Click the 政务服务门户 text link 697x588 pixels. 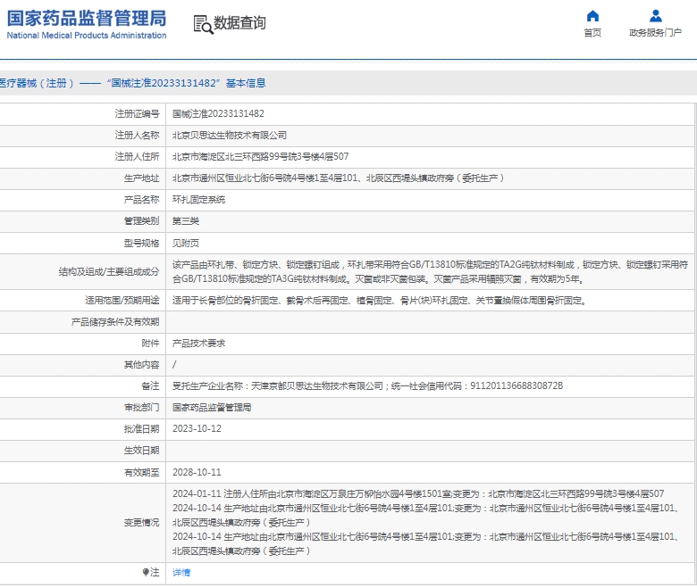point(655,32)
